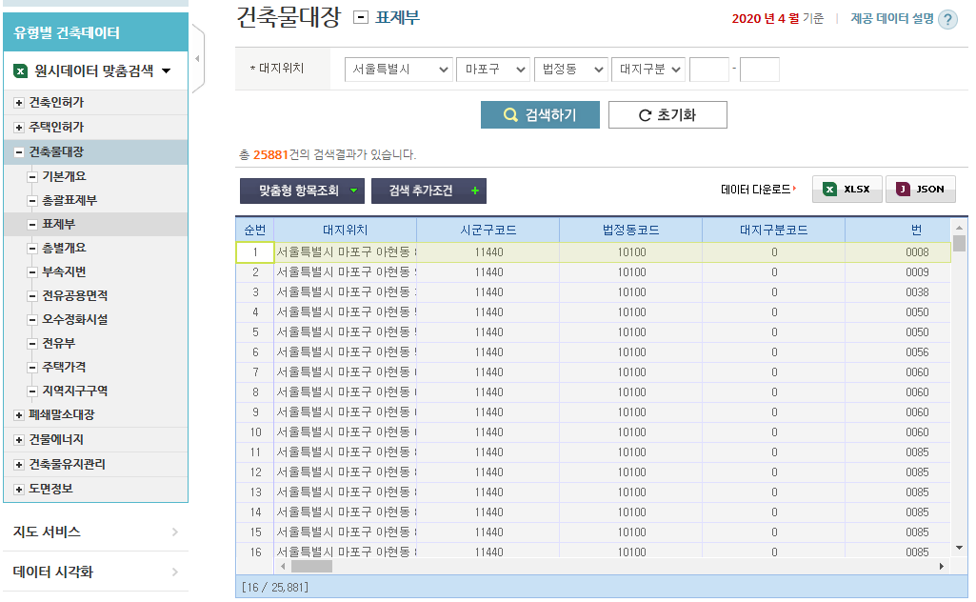Click the magnifier icon on 검색하기 button
The height and width of the screenshot is (602, 976).
click(511, 114)
